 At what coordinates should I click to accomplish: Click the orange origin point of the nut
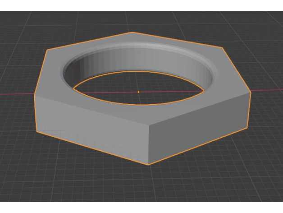pos(138,92)
